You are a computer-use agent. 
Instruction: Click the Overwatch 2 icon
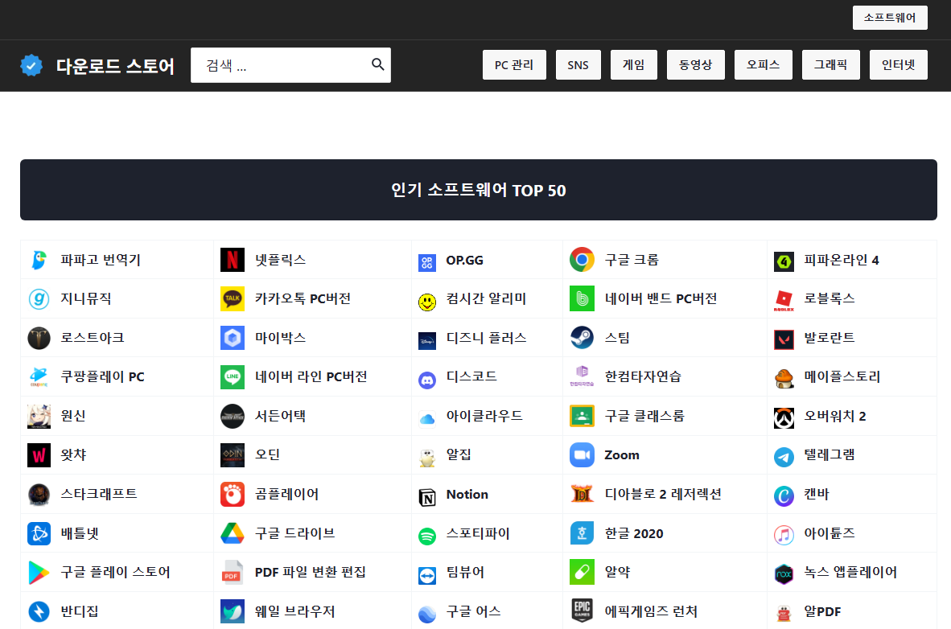(x=784, y=418)
